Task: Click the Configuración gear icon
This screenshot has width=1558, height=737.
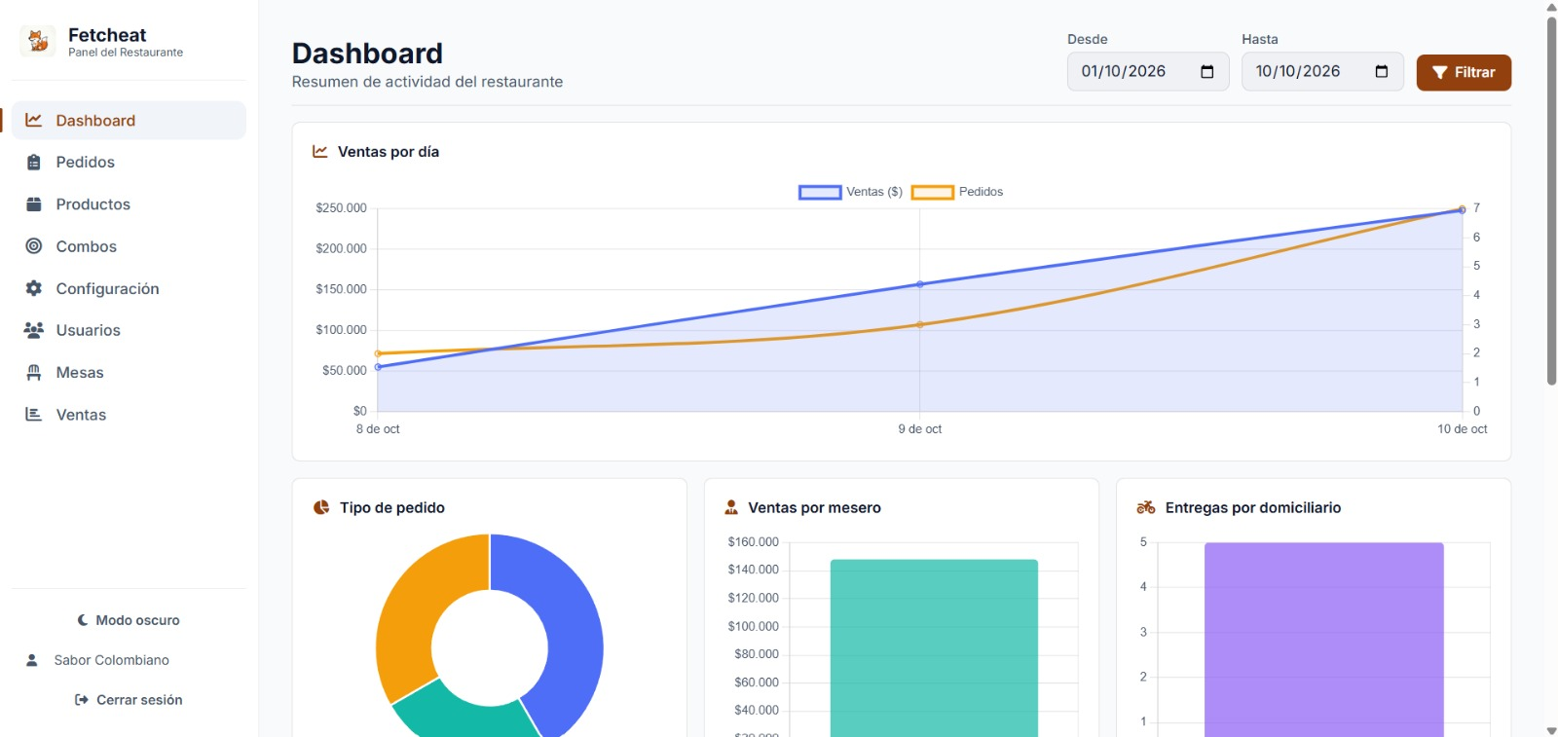Action: [x=34, y=288]
